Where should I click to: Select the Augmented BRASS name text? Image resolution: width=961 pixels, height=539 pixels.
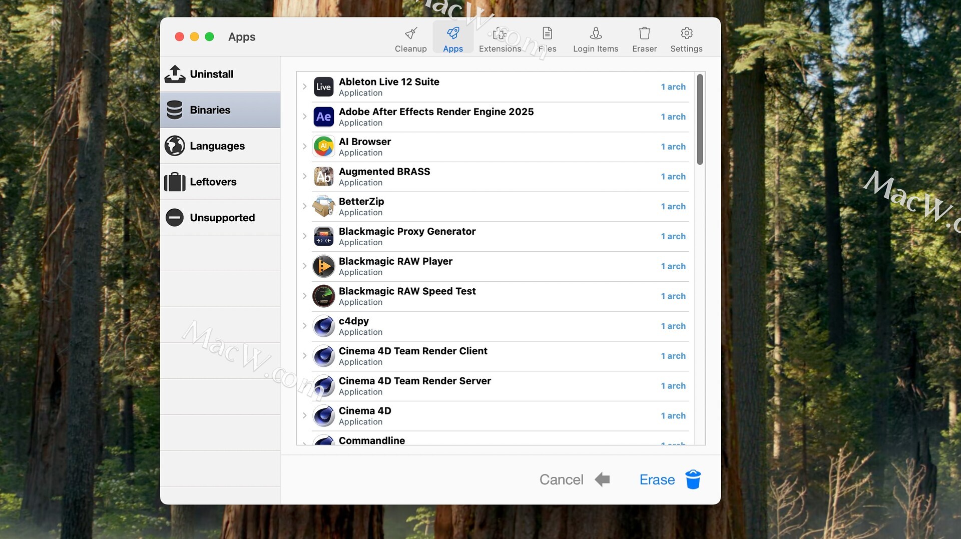click(x=384, y=172)
